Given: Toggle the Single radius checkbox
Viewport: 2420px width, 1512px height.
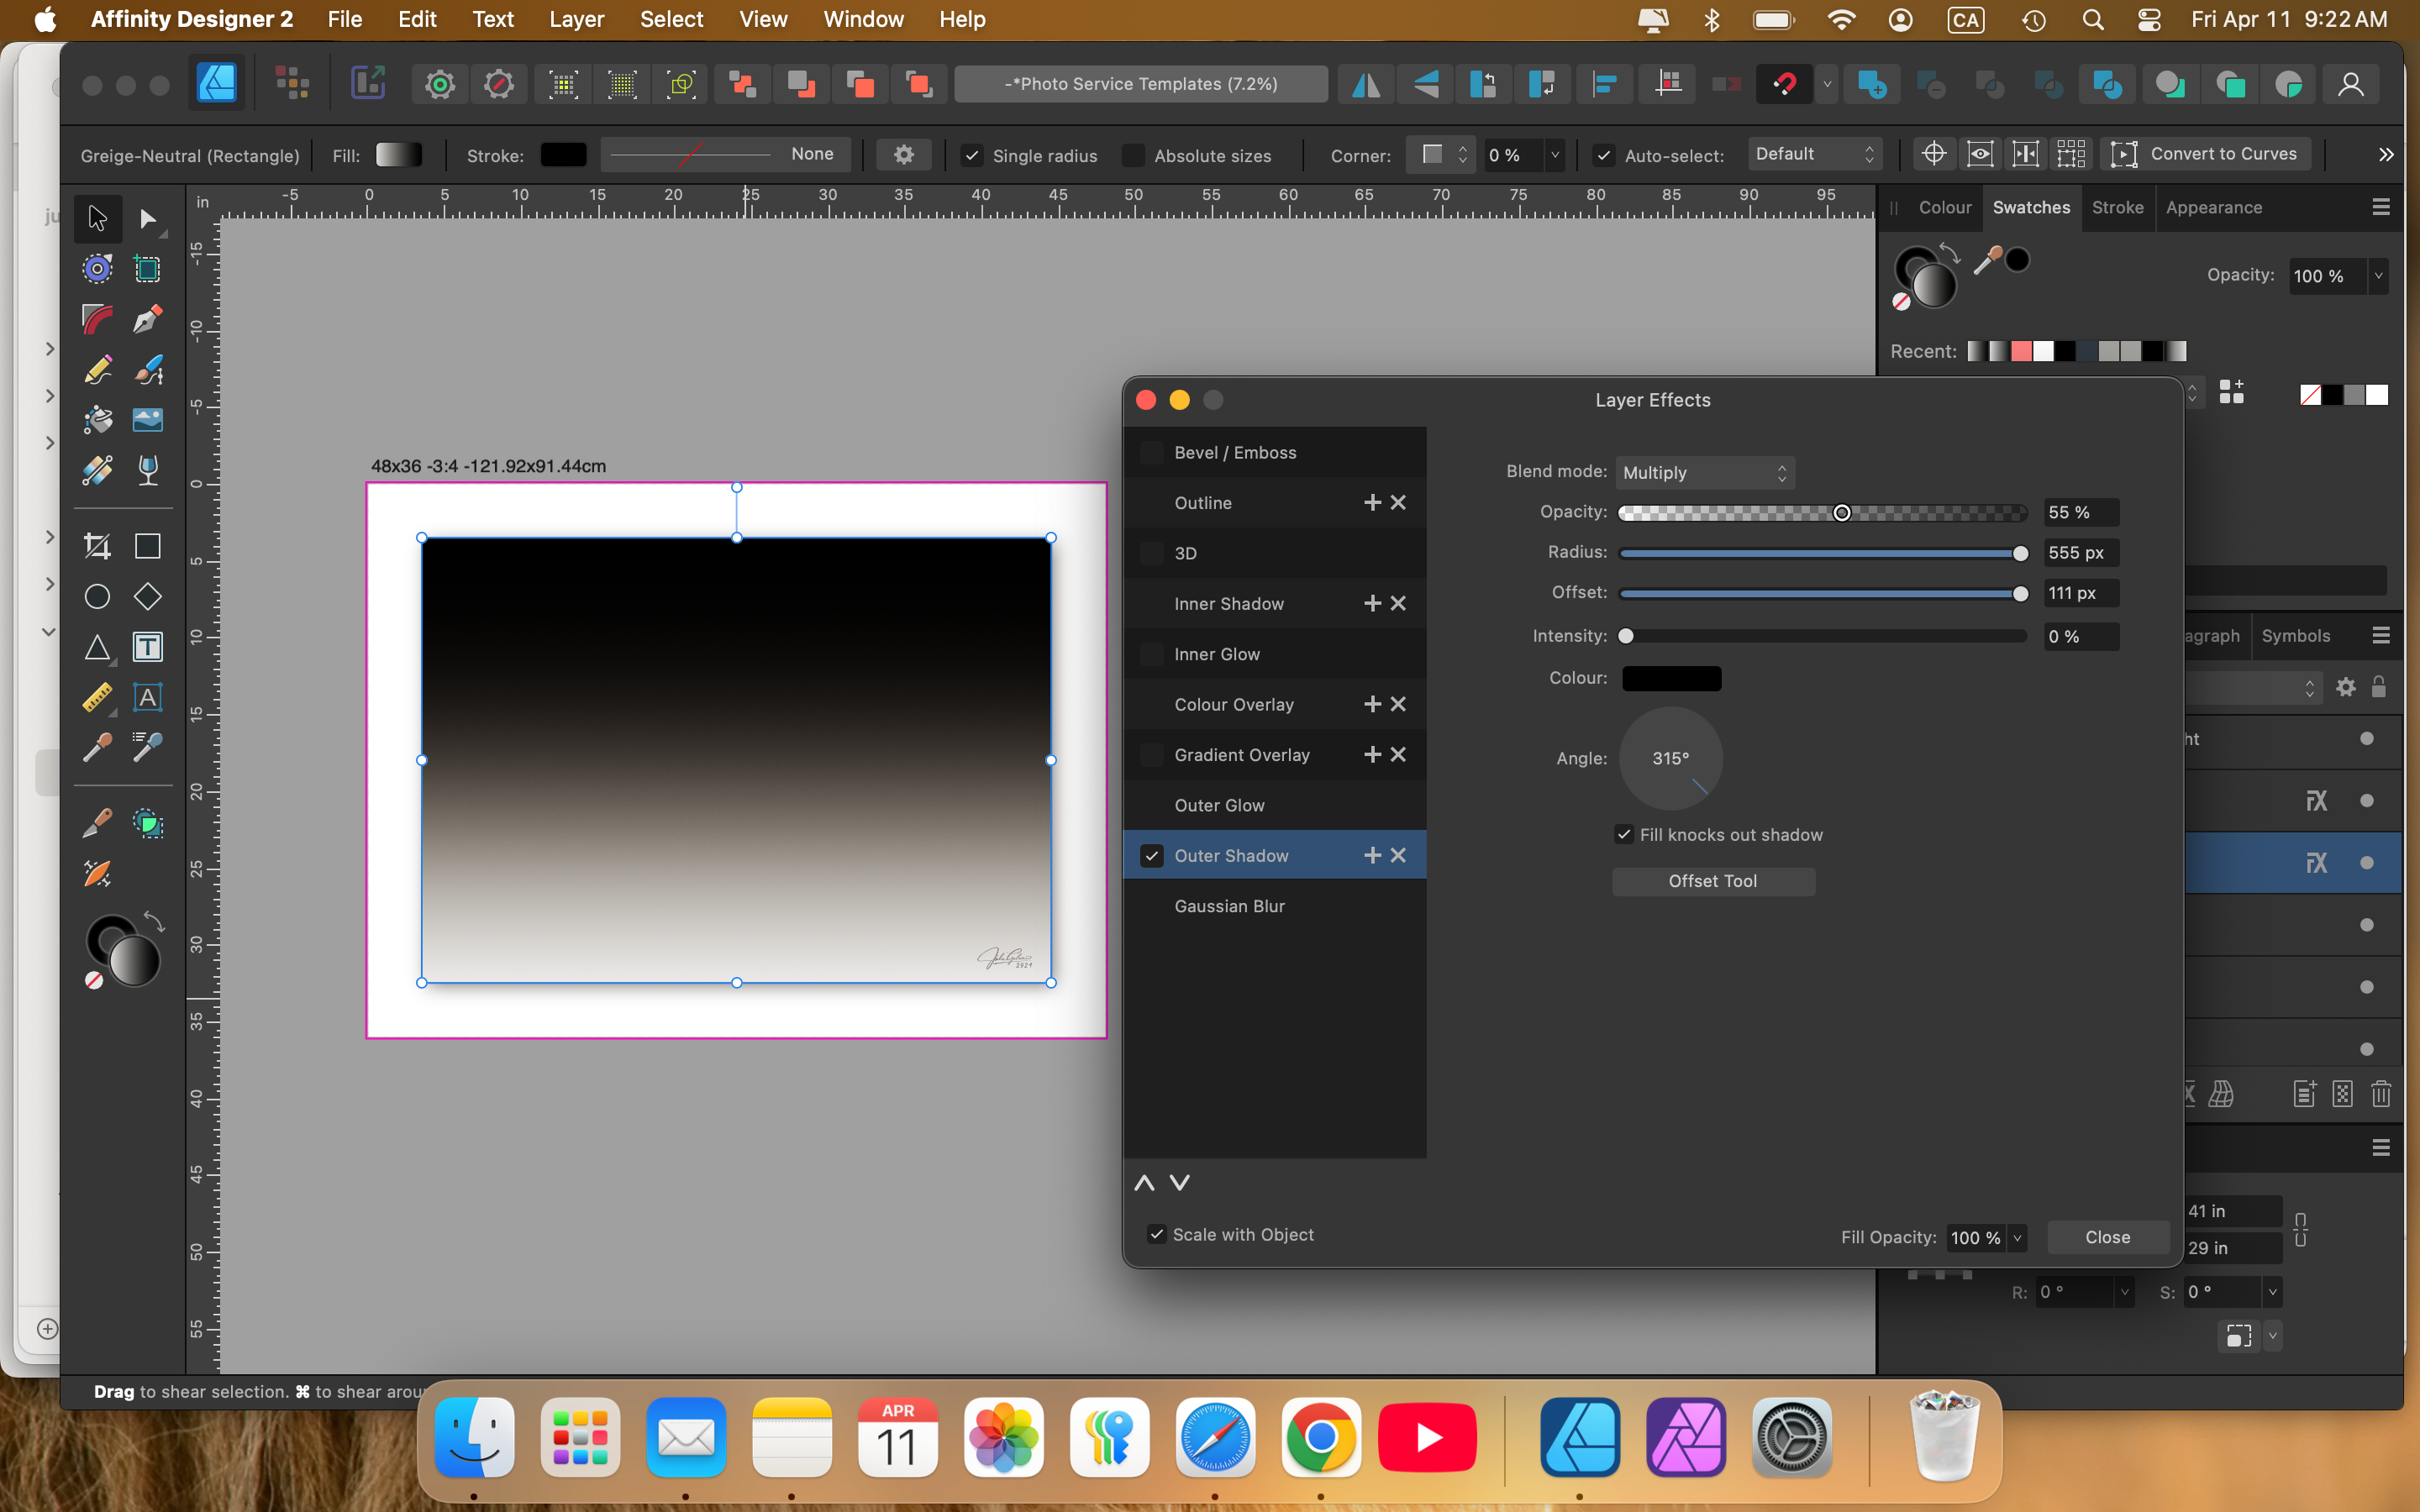Looking at the screenshot, I should 971,155.
